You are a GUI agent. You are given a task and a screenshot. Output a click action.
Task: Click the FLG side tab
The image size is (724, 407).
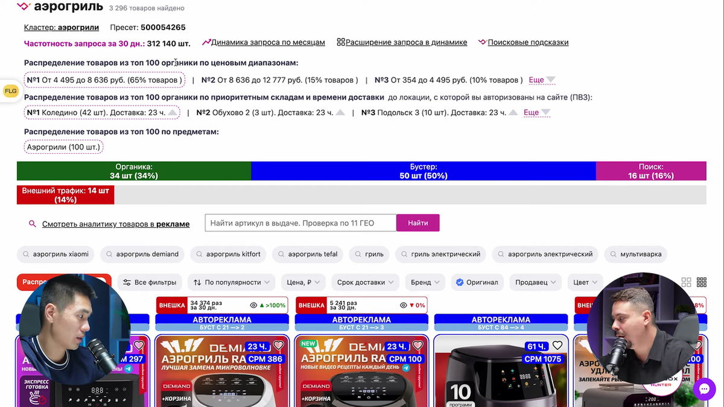tap(10, 91)
